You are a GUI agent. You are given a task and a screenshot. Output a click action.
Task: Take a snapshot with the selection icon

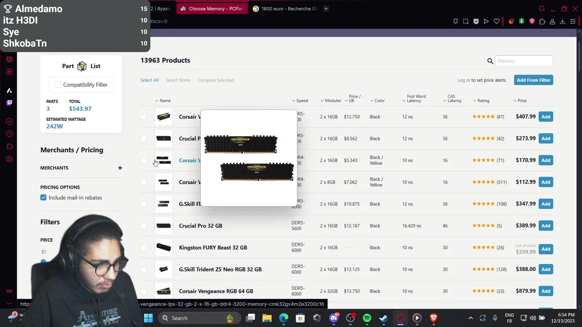click(466, 21)
